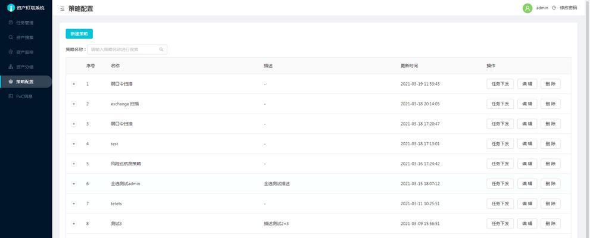
Task: Edit the exchange 扫描 strategy
Action: pyautogui.click(x=527, y=104)
